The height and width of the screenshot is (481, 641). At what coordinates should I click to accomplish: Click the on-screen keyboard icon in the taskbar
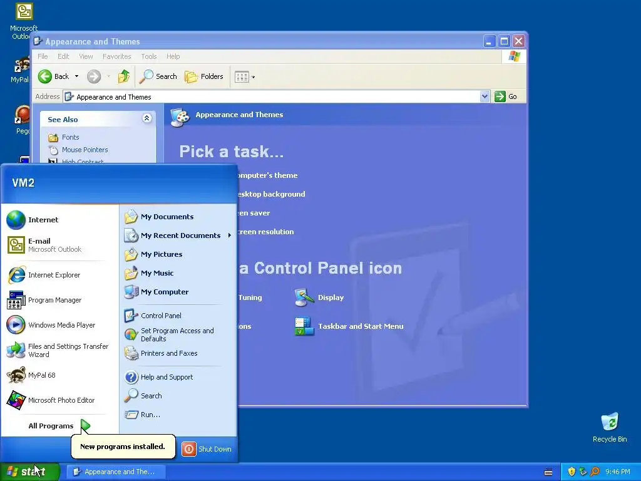[x=548, y=472]
